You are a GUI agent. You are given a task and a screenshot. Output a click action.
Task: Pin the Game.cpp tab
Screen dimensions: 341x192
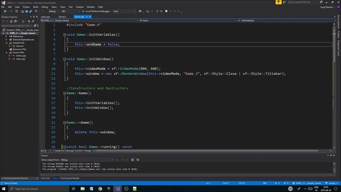coord(86,17)
